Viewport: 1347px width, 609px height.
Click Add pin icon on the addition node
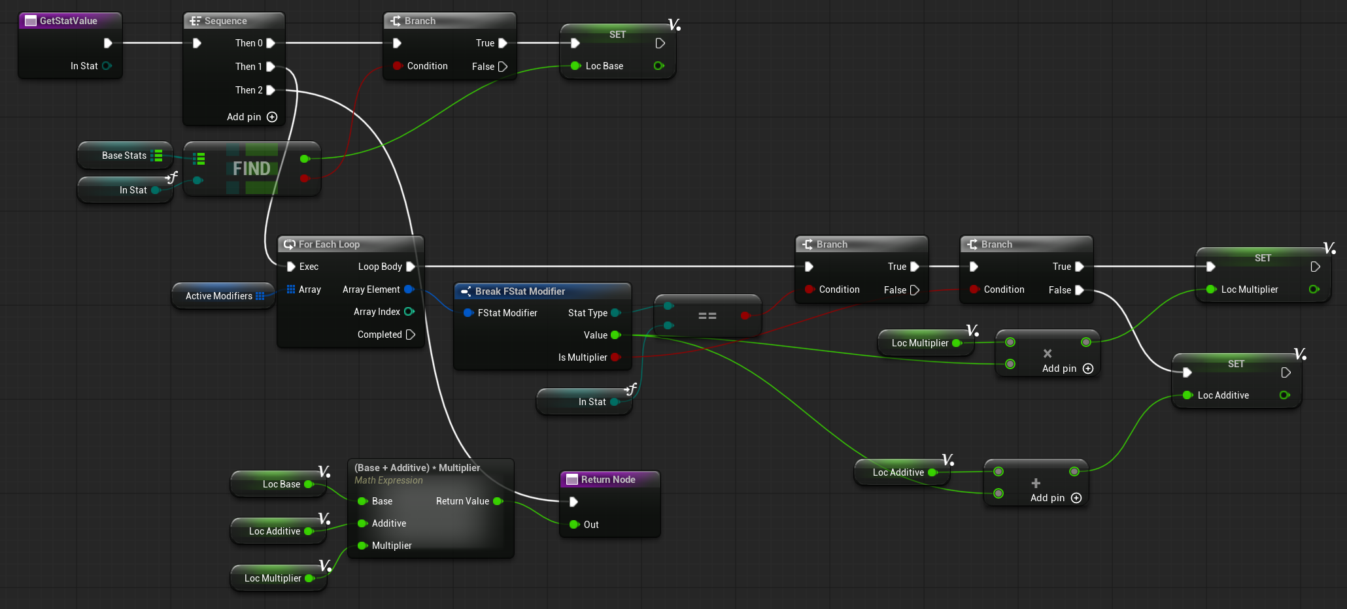(1076, 498)
